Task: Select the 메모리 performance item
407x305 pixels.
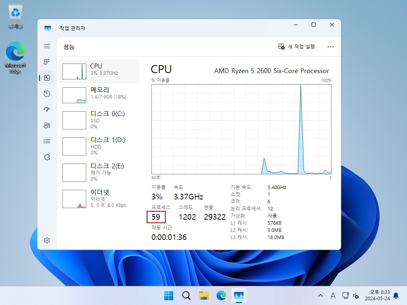Action: (x=99, y=95)
